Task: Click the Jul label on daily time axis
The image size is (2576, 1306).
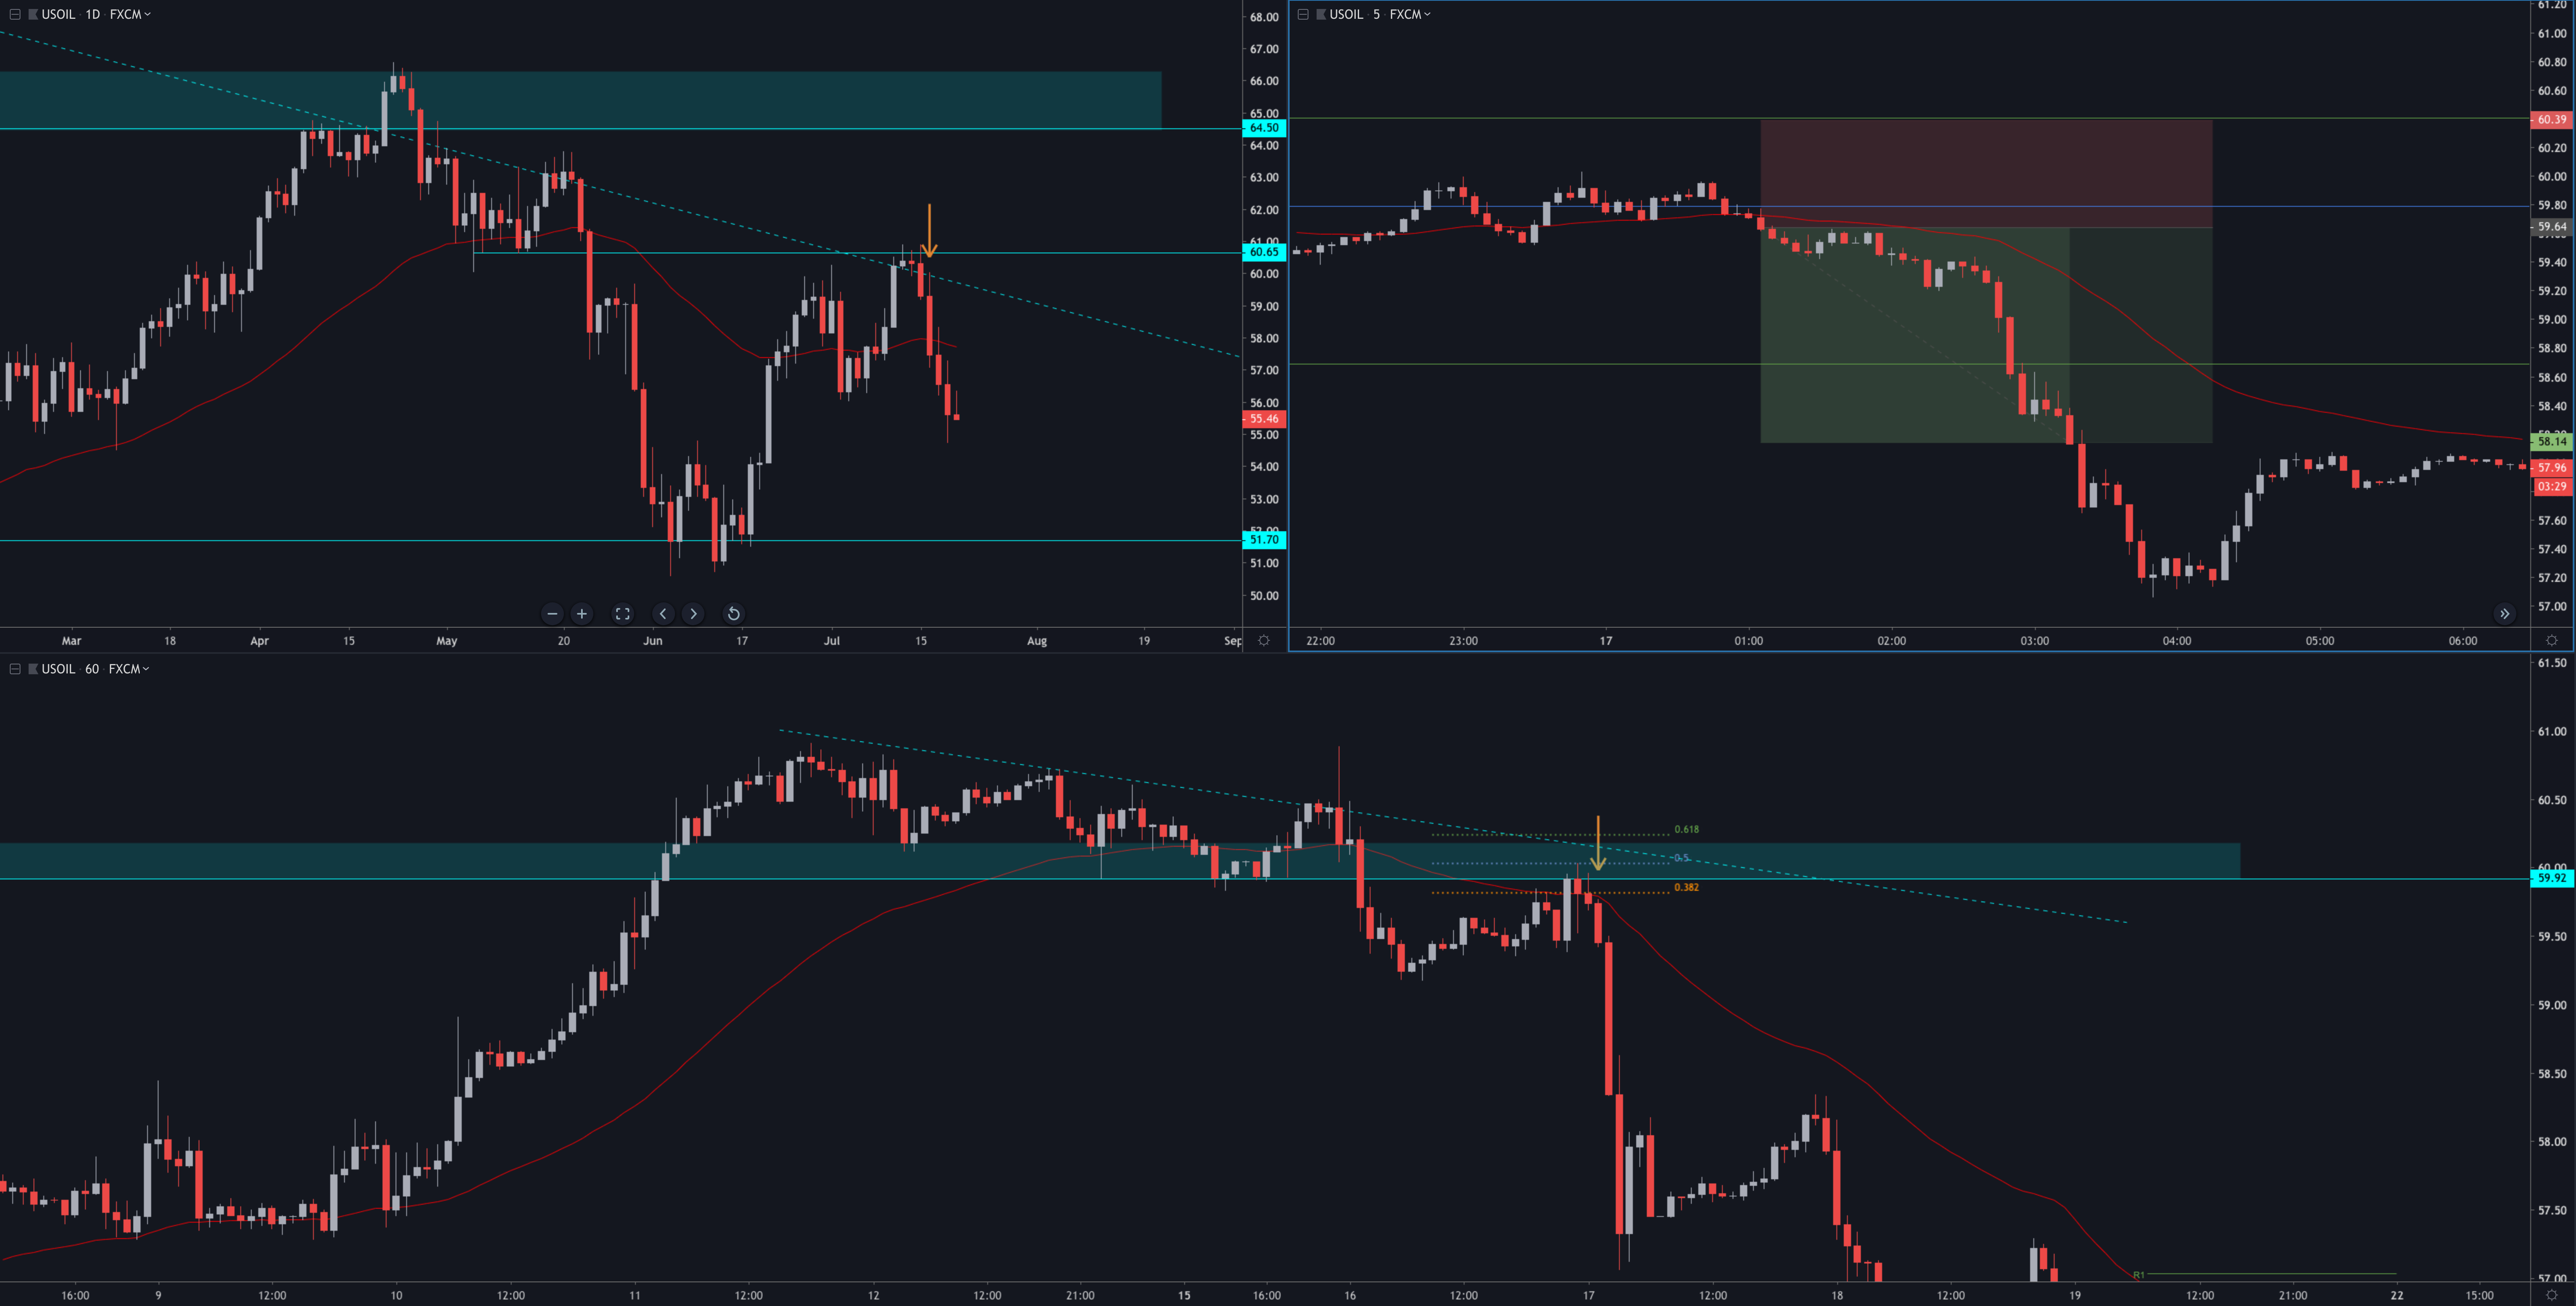Action: [832, 641]
